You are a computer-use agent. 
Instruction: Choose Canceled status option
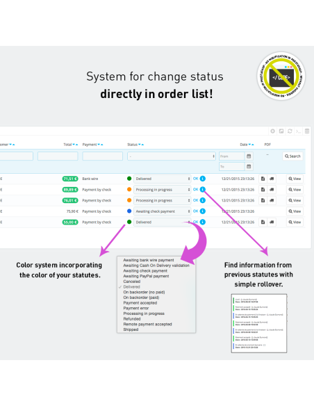click(x=132, y=282)
